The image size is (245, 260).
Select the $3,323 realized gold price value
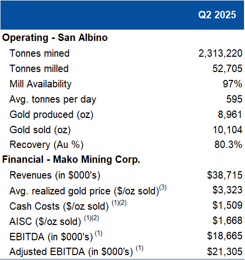click(x=227, y=190)
